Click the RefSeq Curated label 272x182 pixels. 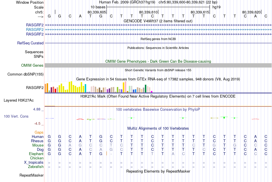click(x=30, y=43)
